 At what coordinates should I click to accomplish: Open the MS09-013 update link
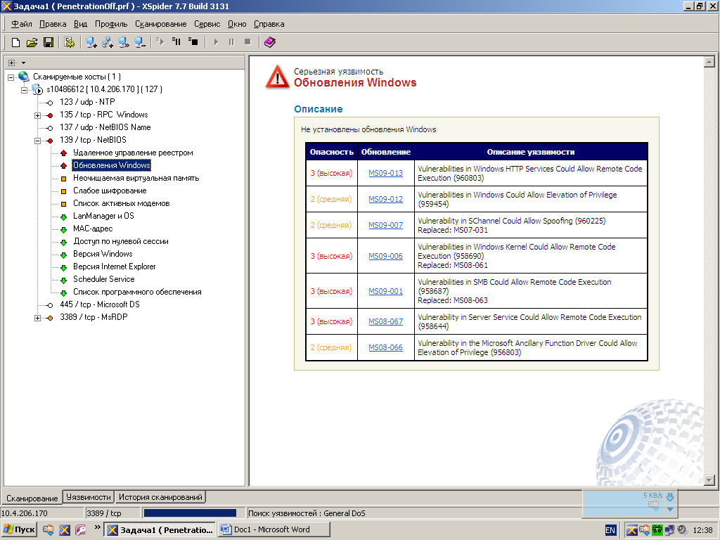click(385, 174)
